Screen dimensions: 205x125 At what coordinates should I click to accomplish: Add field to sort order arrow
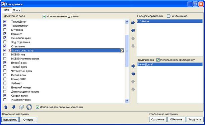(133, 23)
